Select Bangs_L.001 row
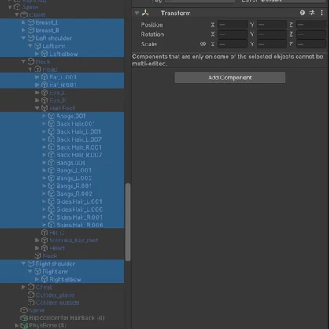Screen dimensions: 329x329 (62, 171)
